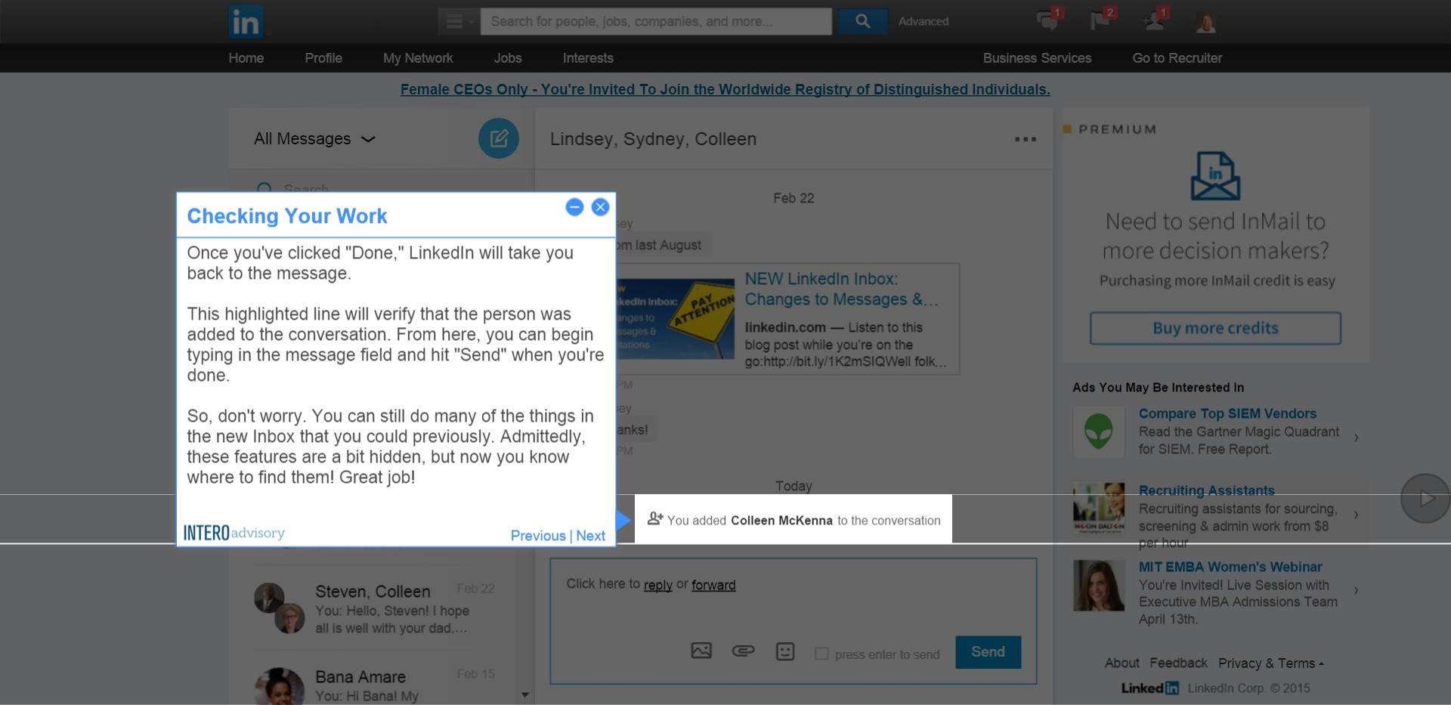This screenshot has height=705, width=1451.
Task: Click the play arrow button at right edge
Action: 1425,498
